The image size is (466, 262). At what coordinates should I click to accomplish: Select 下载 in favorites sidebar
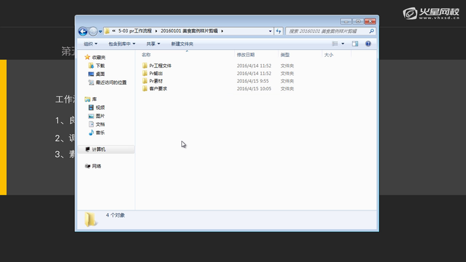(100, 65)
